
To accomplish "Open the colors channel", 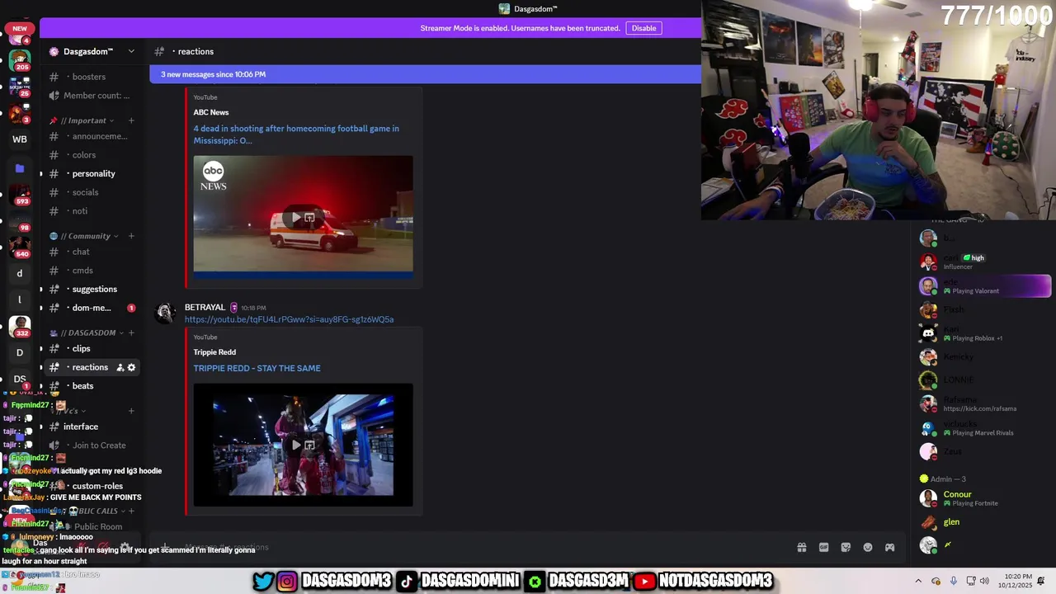I will (x=92, y=155).
